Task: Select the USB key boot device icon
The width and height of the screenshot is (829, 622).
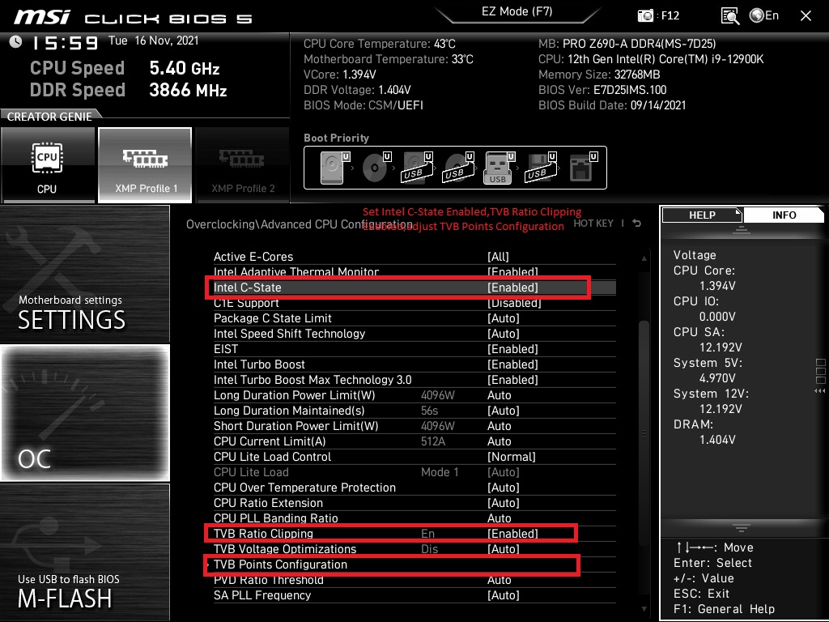Action: coord(499,167)
